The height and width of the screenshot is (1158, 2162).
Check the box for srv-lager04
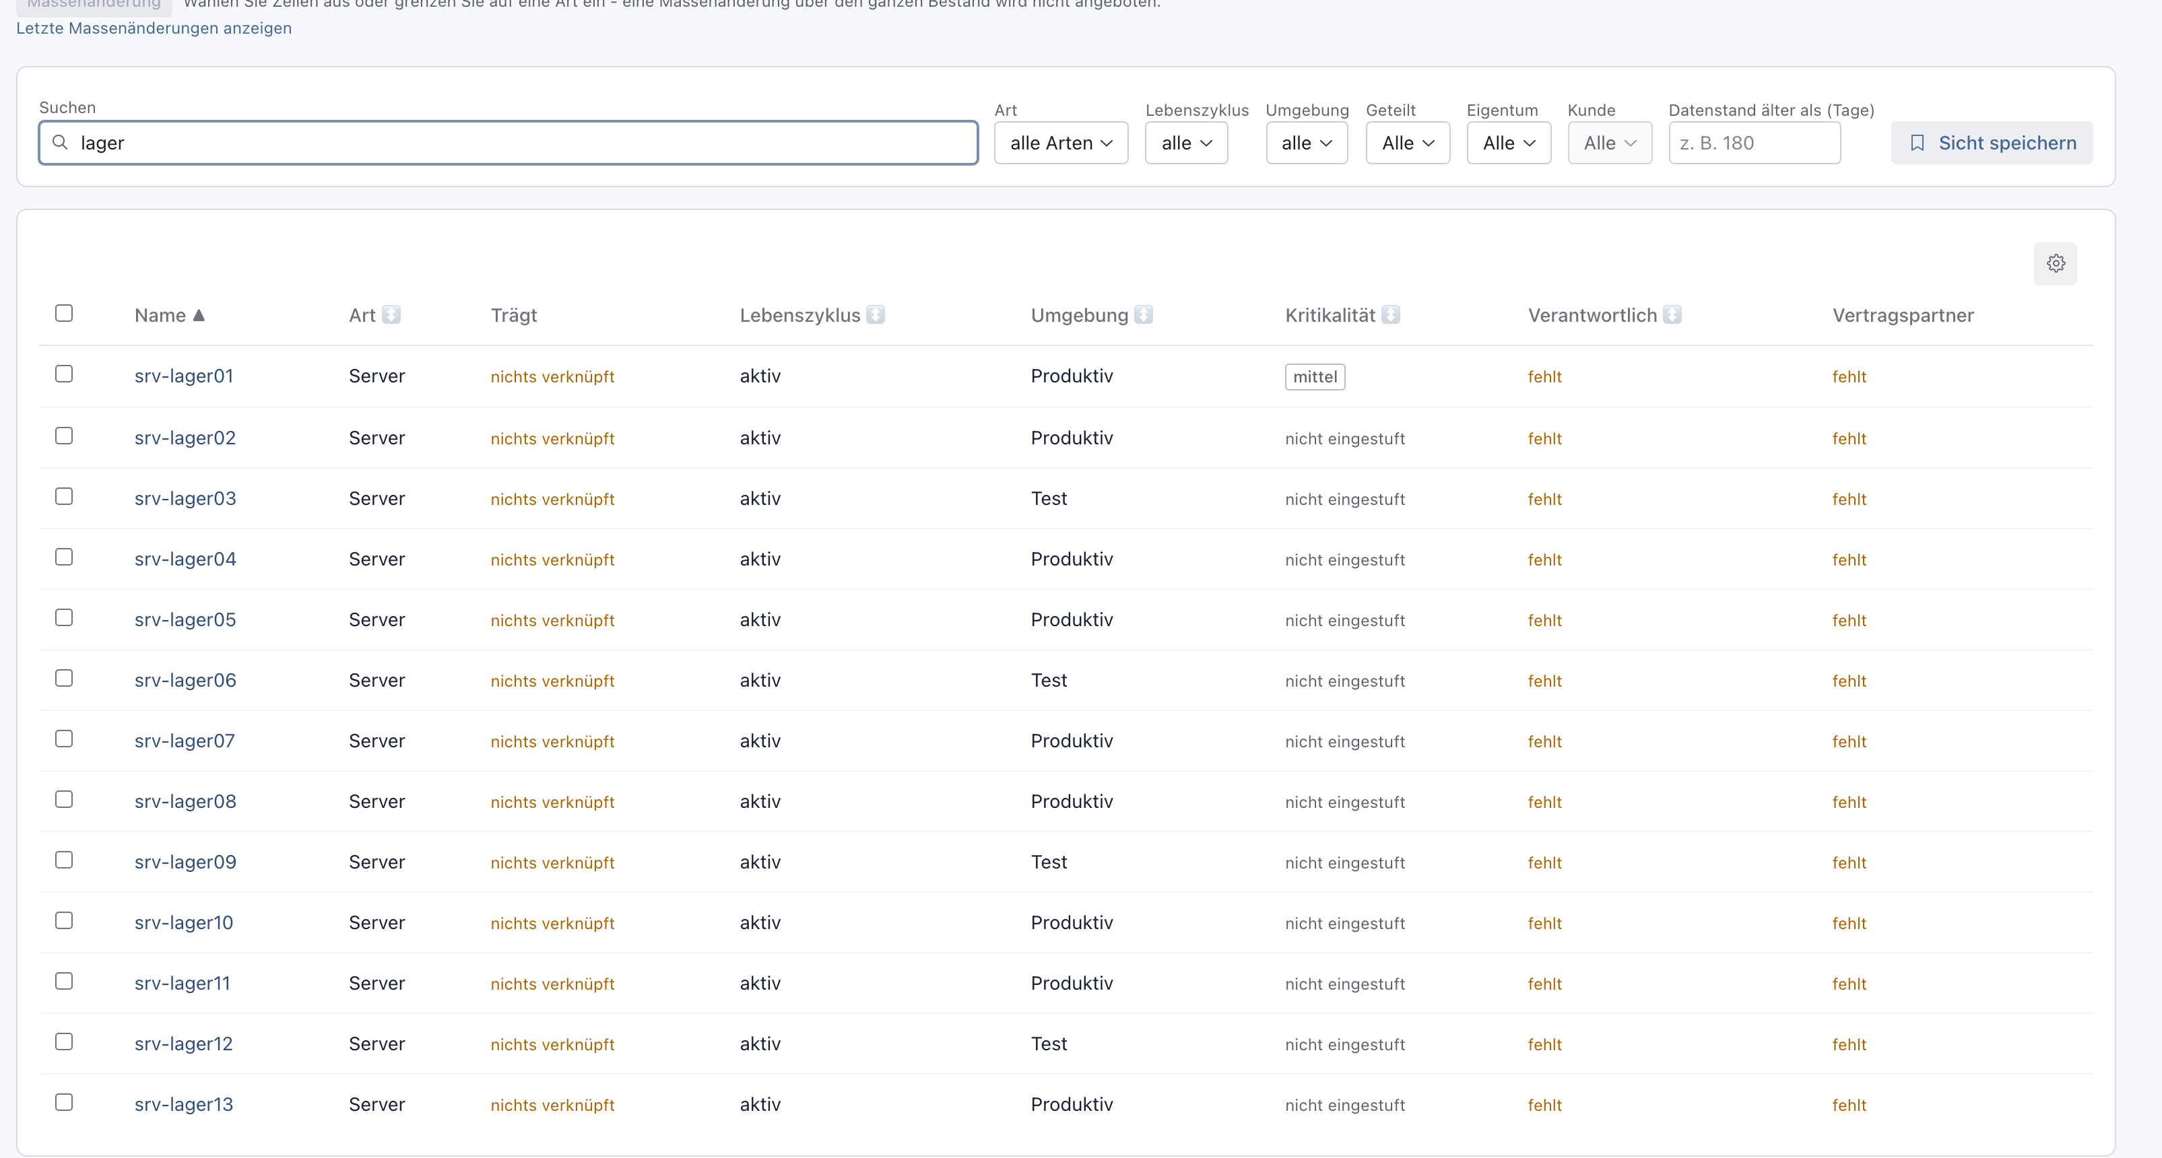[64, 557]
